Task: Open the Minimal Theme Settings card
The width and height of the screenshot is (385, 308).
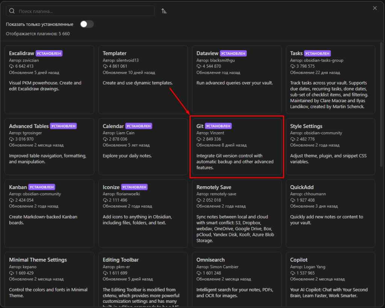Action: 49,279
